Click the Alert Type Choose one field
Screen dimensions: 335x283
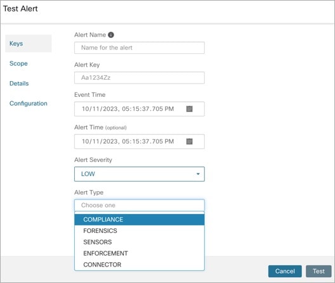coord(140,205)
